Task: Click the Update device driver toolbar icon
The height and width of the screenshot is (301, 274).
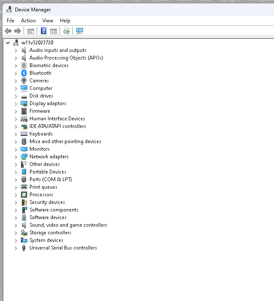Action: [67, 31]
